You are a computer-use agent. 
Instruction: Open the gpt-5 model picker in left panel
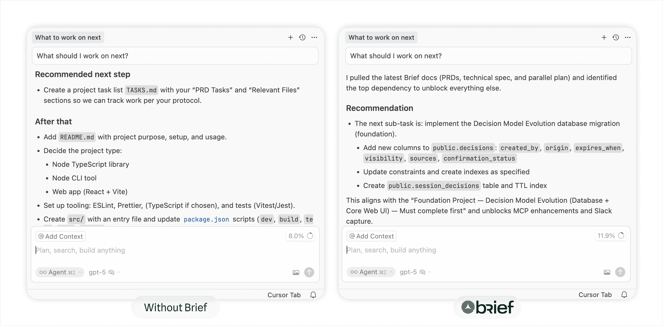pos(104,272)
